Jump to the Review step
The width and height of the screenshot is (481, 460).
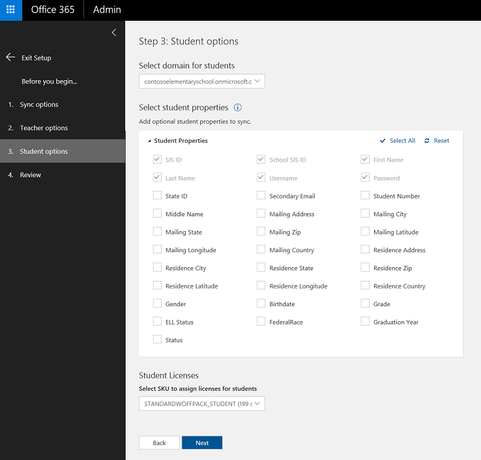click(31, 175)
